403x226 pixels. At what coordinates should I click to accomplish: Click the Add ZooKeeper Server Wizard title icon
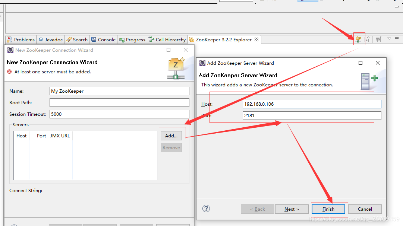click(x=202, y=63)
